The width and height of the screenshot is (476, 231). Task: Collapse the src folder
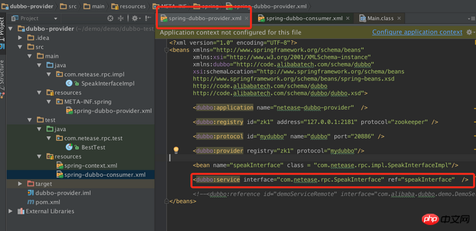tap(20, 47)
